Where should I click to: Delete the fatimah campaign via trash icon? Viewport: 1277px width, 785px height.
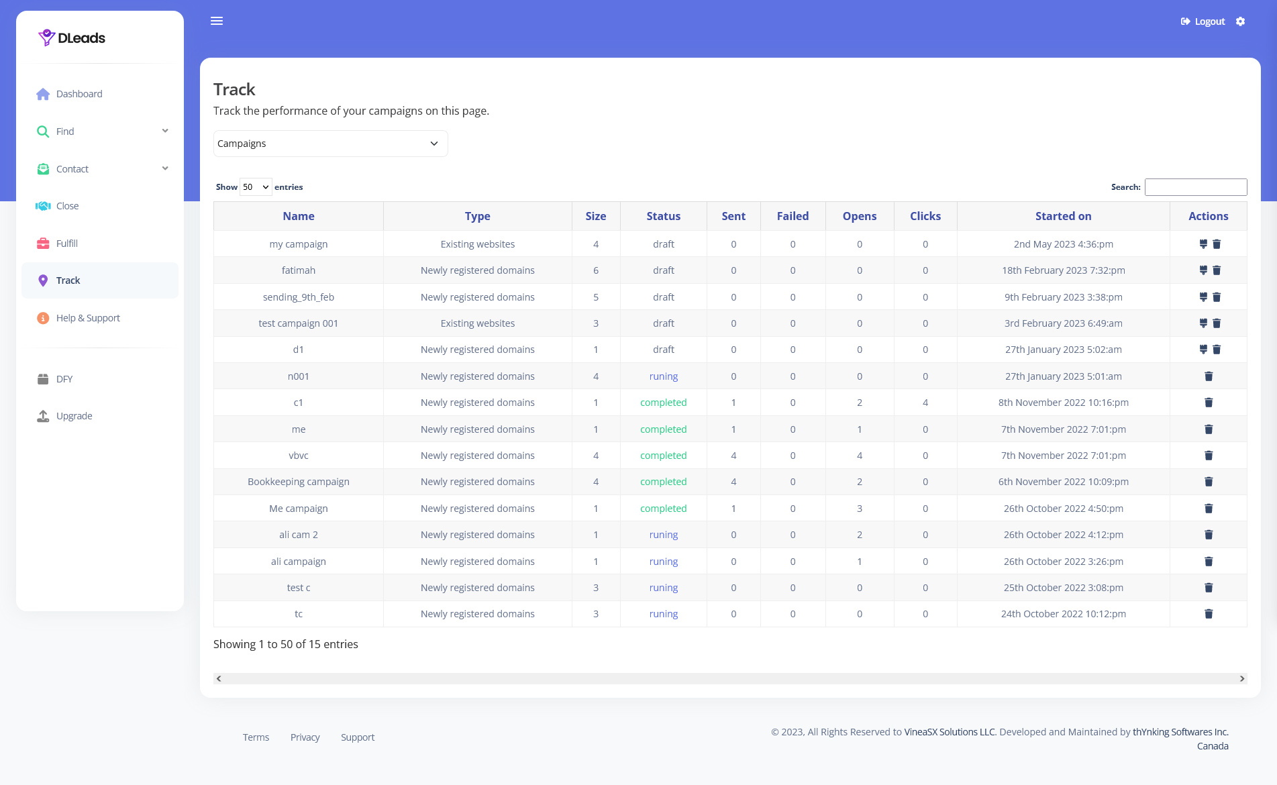(1217, 270)
